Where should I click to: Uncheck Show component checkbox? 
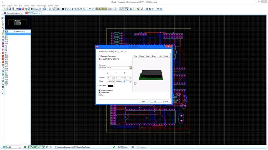pyautogui.click(x=100, y=90)
